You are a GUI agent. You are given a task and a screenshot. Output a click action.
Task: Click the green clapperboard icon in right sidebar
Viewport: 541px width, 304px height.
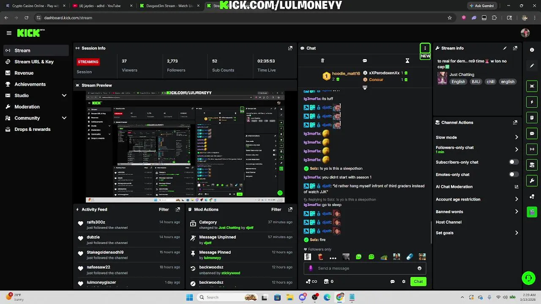click(x=532, y=212)
